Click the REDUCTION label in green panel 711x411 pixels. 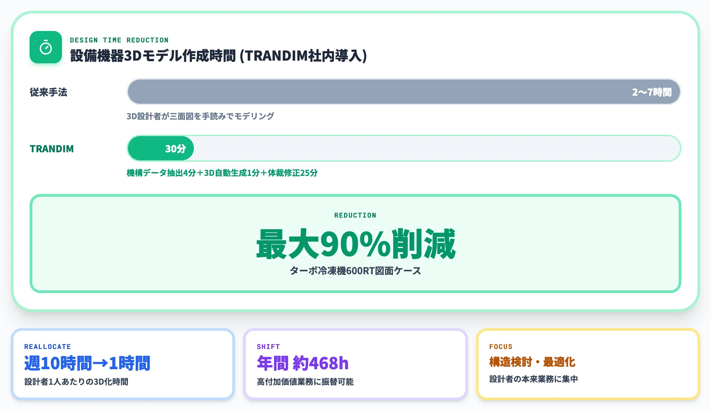(355, 215)
